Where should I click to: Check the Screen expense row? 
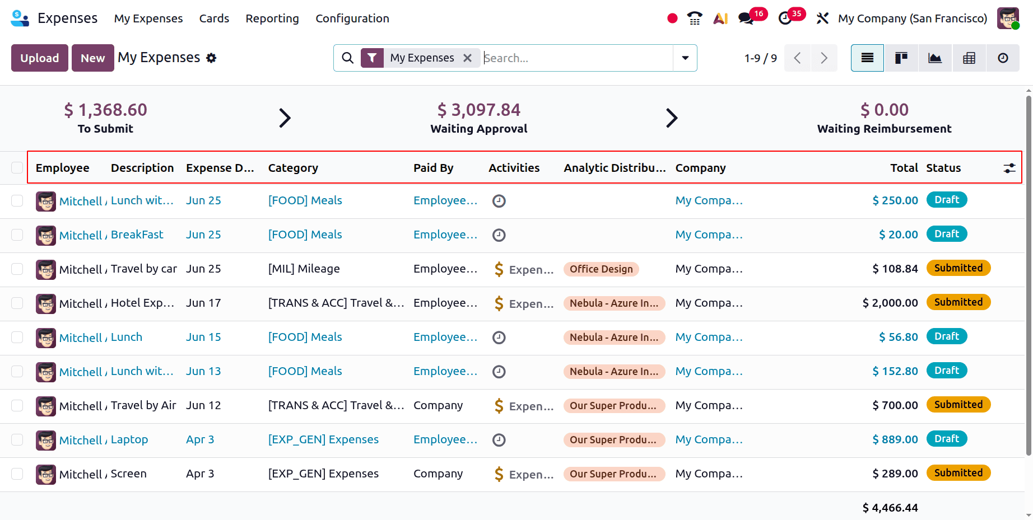click(17, 474)
